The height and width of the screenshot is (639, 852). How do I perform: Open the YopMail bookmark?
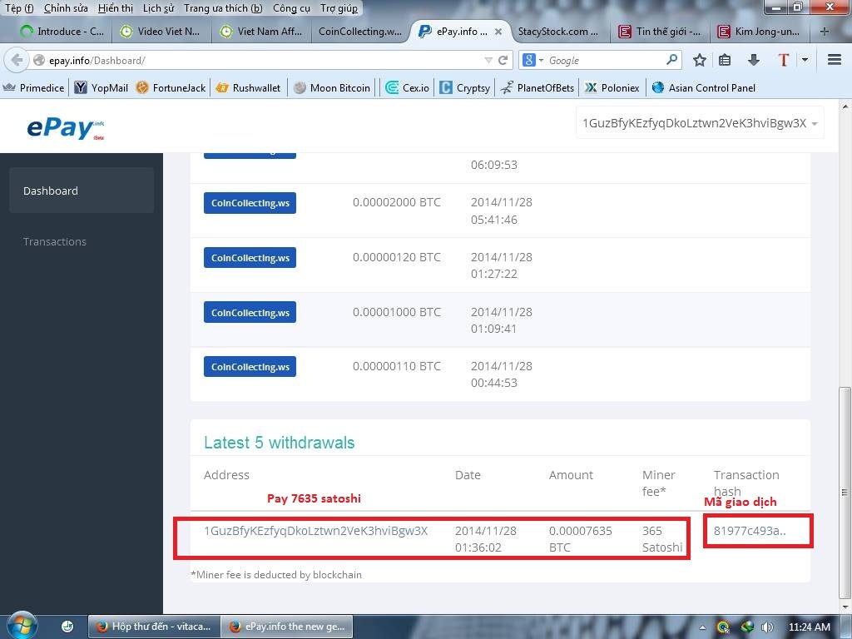tap(102, 87)
